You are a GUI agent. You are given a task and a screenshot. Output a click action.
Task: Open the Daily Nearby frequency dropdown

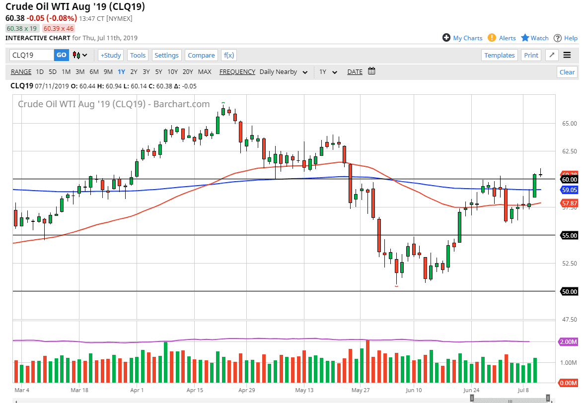tap(283, 71)
